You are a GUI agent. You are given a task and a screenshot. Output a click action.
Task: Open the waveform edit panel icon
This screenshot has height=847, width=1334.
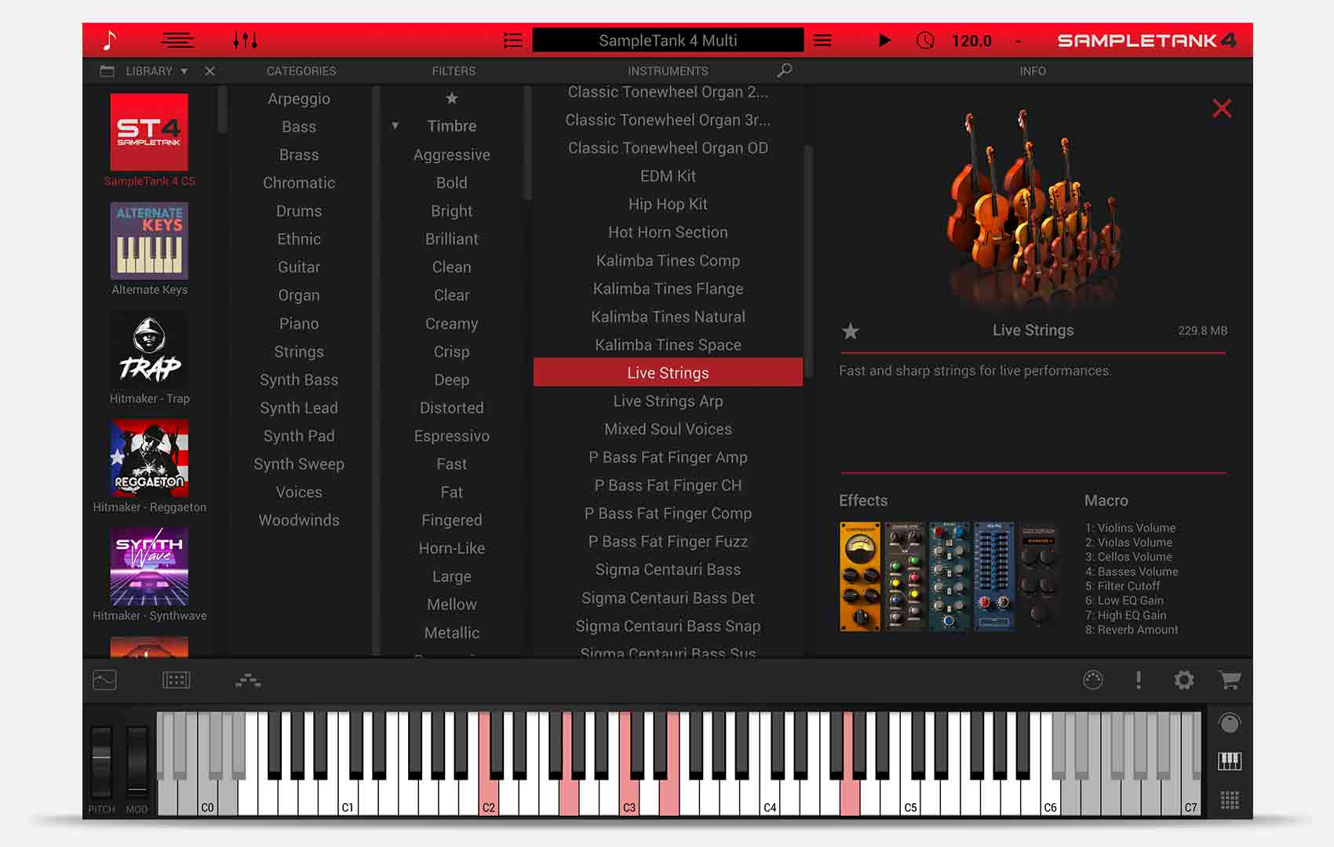click(104, 680)
